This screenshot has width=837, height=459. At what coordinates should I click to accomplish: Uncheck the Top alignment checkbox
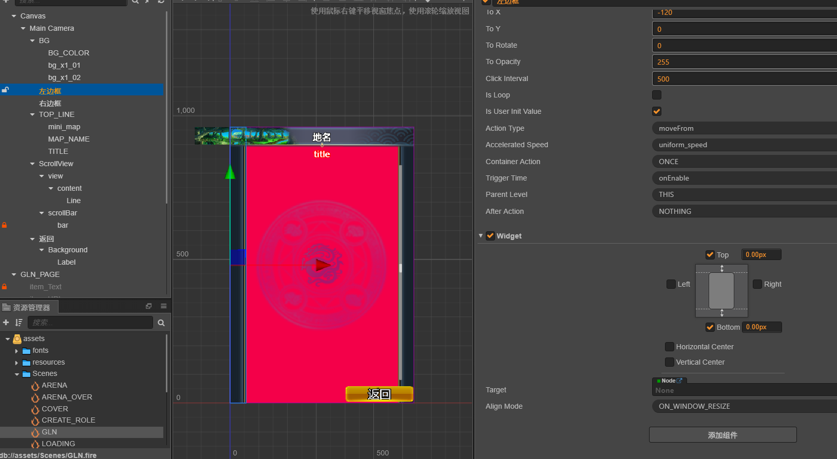point(710,255)
